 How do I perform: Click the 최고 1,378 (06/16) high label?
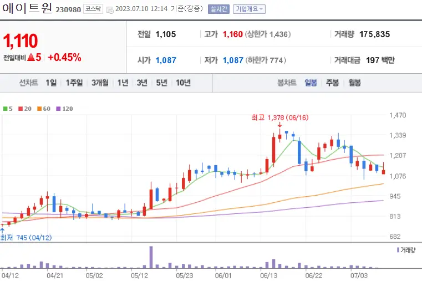point(280,117)
